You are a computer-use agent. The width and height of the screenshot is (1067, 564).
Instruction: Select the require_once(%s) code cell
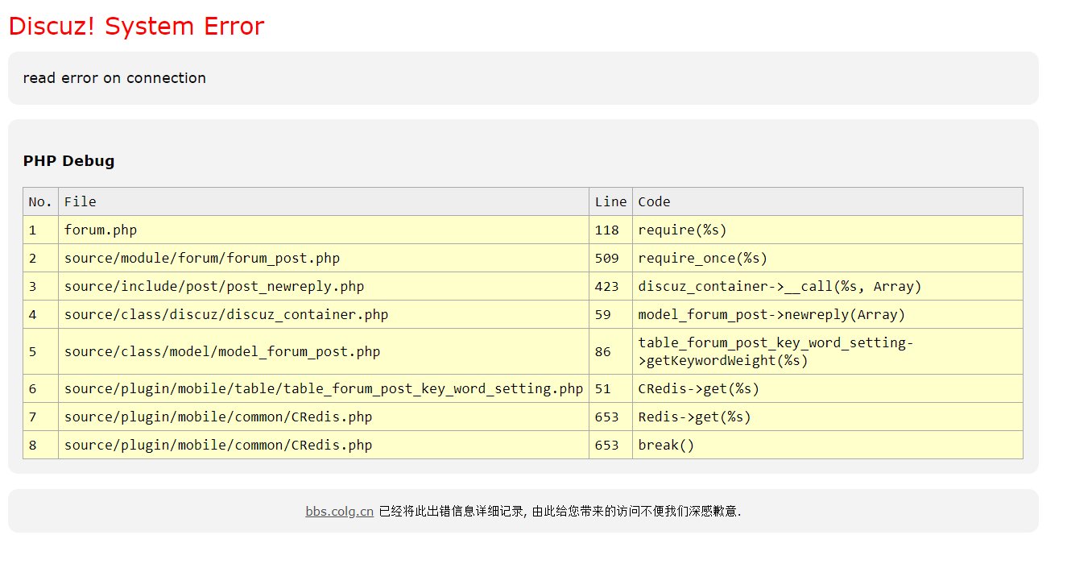(x=828, y=258)
